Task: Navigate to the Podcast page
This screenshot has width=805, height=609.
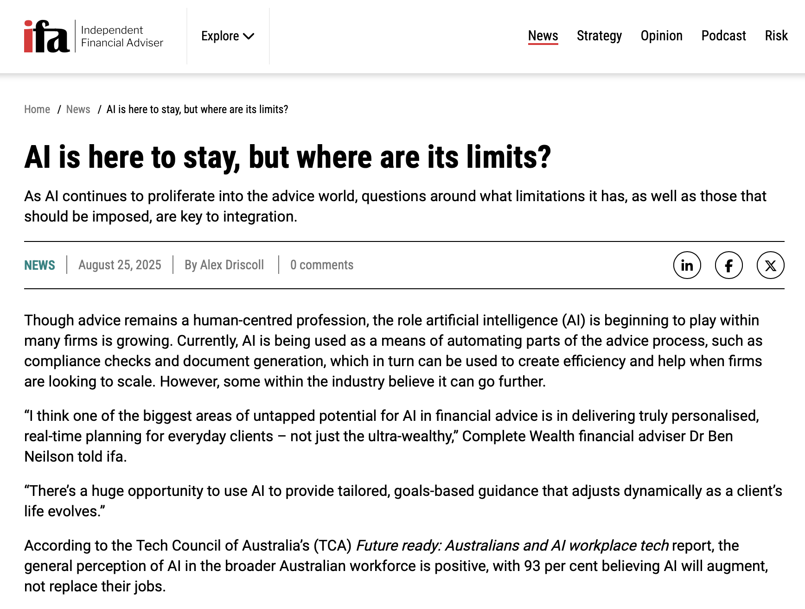Action: [723, 36]
